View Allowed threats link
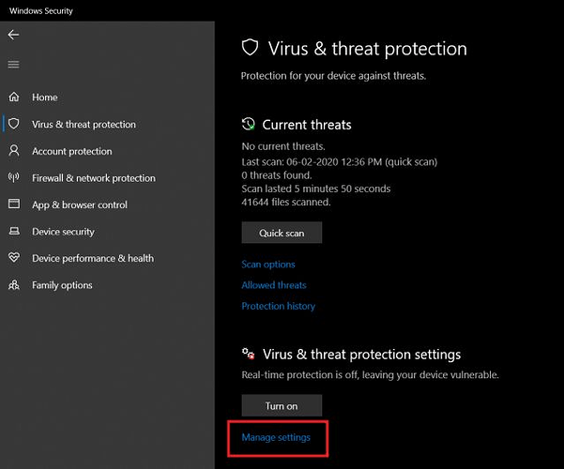Screen dimensions: 564x469 pyautogui.click(x=274, y=285)
